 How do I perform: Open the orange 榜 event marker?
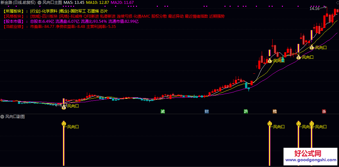[275, 112]
